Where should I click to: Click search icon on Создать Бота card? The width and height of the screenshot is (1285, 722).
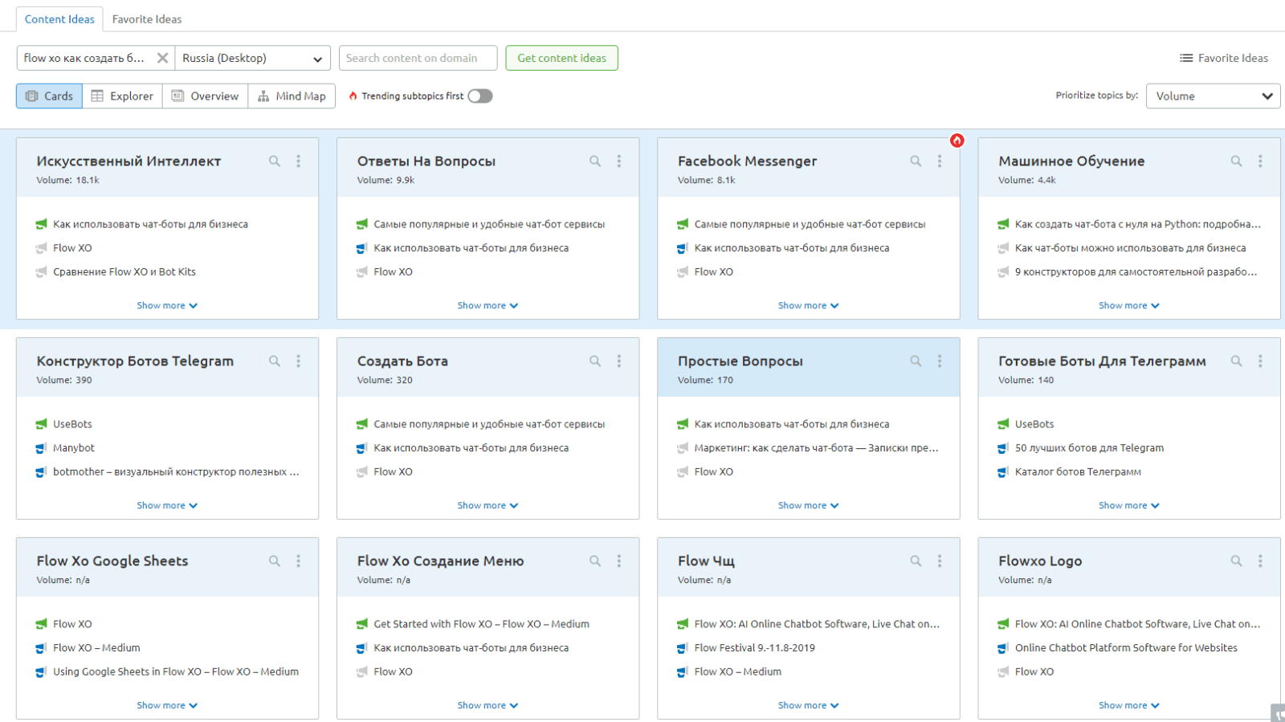click(x=595, y=361)
